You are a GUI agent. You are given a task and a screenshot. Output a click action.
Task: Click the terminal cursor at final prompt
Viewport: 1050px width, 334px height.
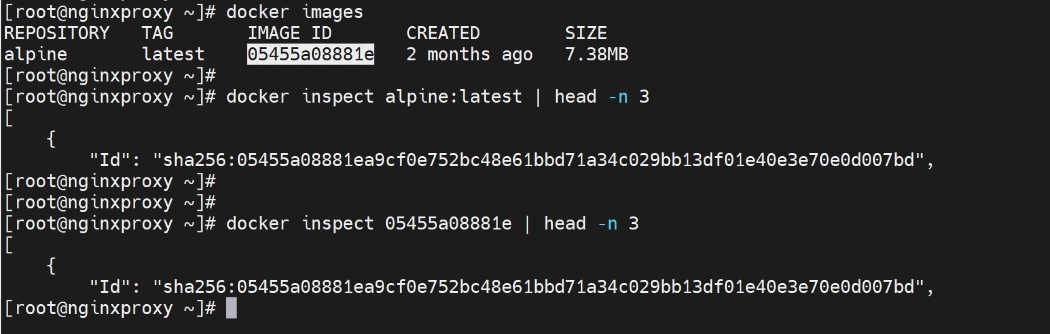[231, 308]
